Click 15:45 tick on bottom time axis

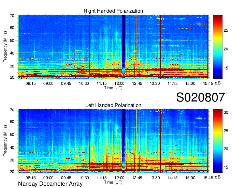[208, 178]
